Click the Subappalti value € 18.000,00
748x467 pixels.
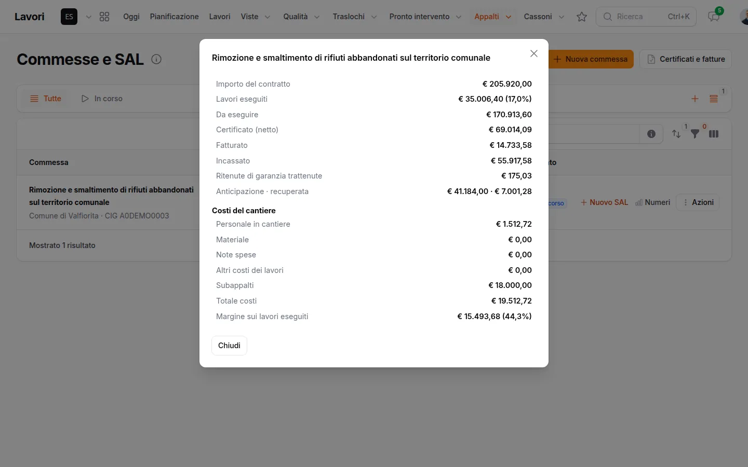click(510, 285)
